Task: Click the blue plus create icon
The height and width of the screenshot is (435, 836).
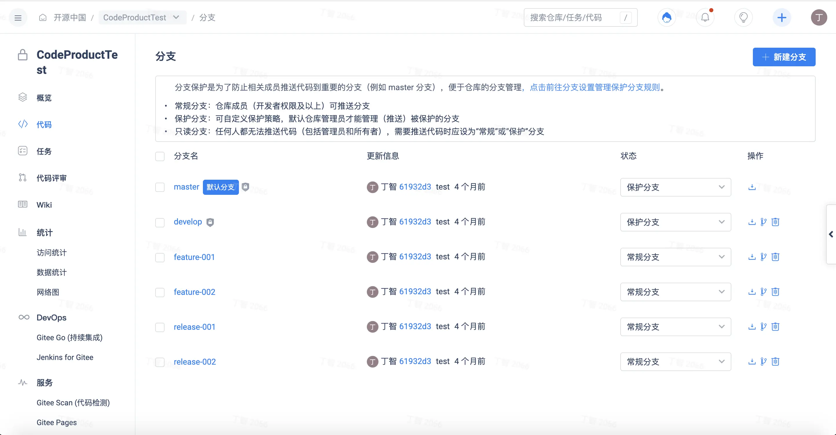Action: 781,17
